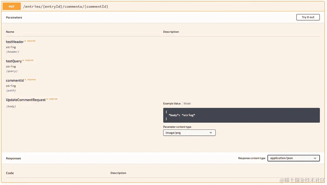The height and width of the screenshot is (185, 327).
Task: Select the Example Value tab
Action: (x=172, y=103)
